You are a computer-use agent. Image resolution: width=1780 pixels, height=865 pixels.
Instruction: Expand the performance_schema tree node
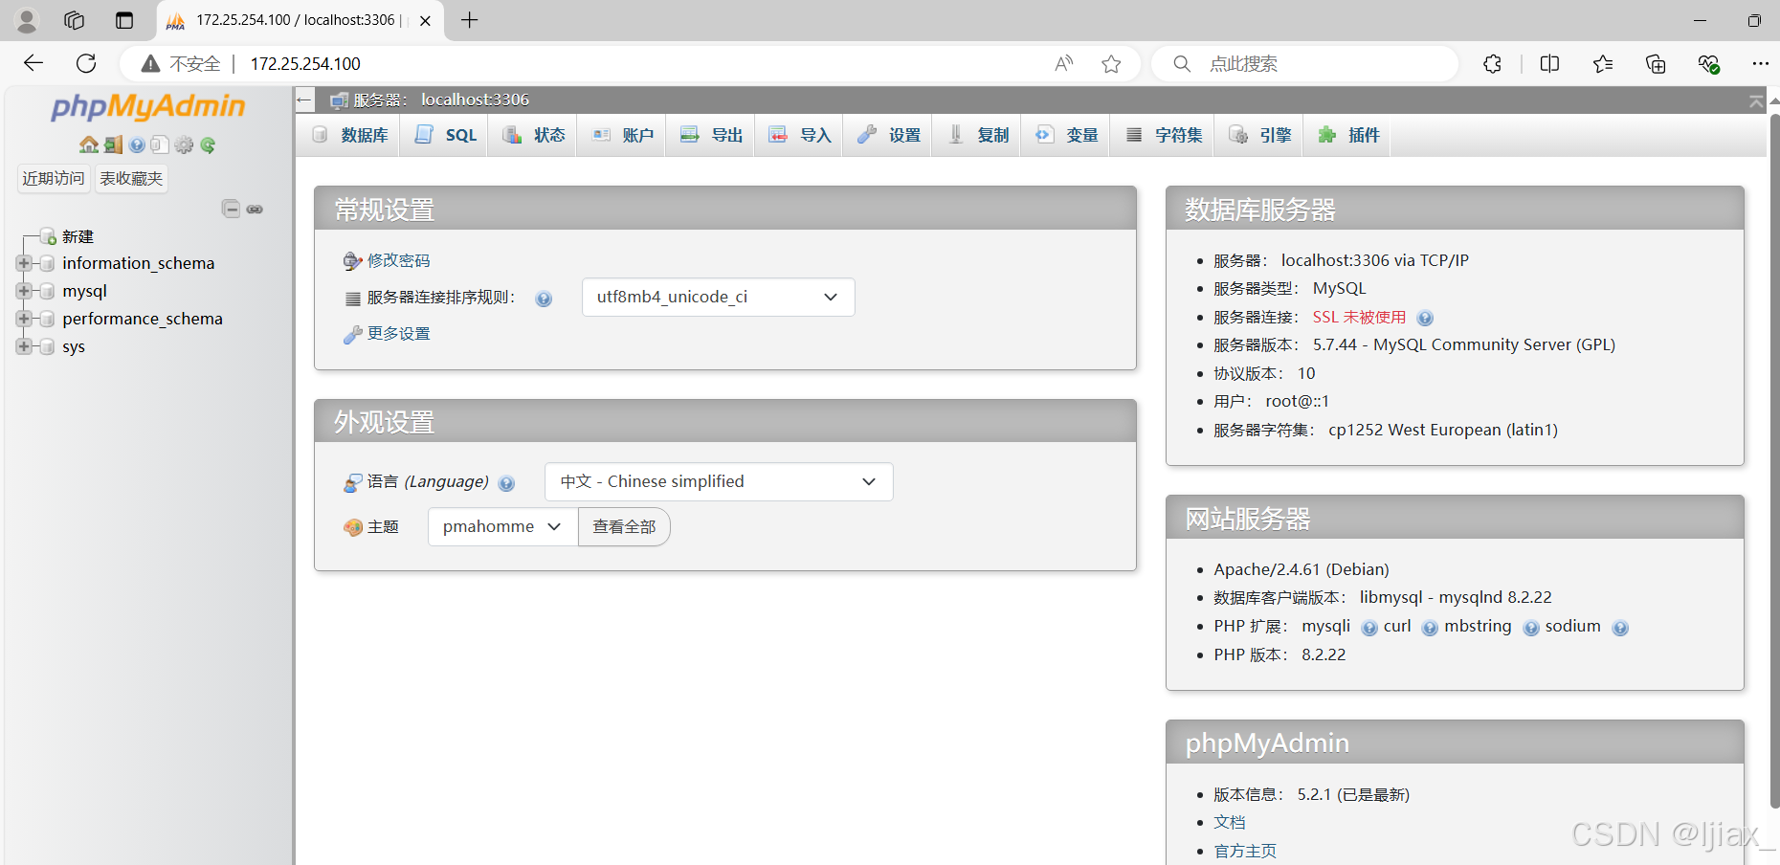[23, 319]
